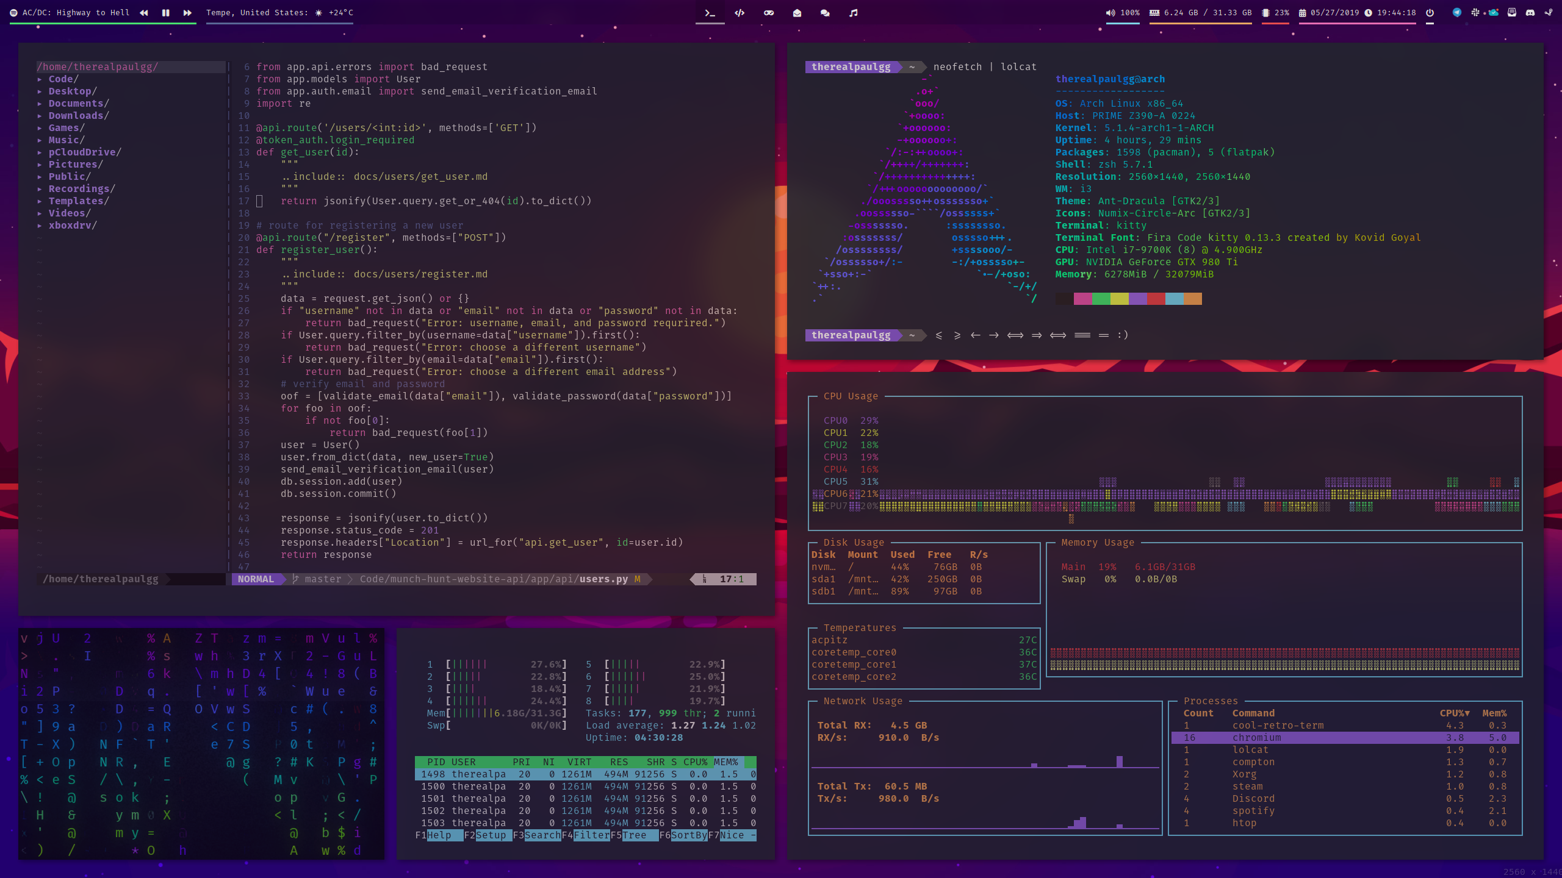Skip to the next track

187,13
